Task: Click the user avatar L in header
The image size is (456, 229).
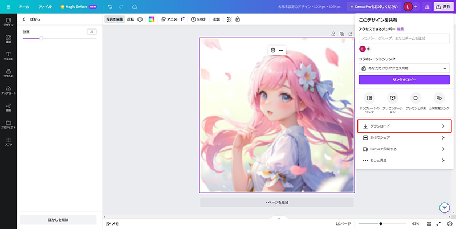Action: coord(408,6)
